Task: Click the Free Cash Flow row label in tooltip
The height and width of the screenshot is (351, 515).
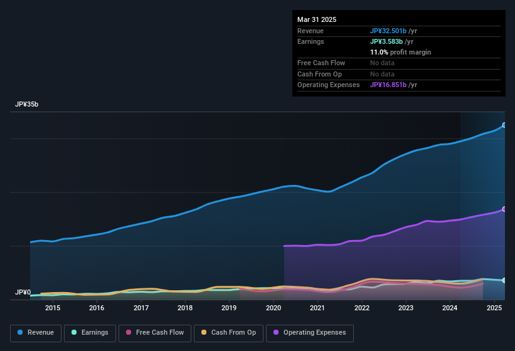Action: pyautogui.click(x=321, y=63)
